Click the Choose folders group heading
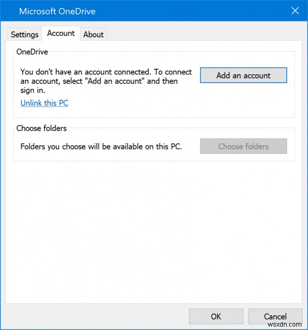 pyautogui.click(x=41, y=128)
